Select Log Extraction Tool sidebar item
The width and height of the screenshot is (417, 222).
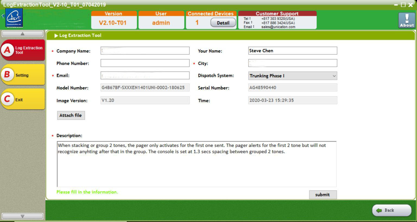click(23, 50)
